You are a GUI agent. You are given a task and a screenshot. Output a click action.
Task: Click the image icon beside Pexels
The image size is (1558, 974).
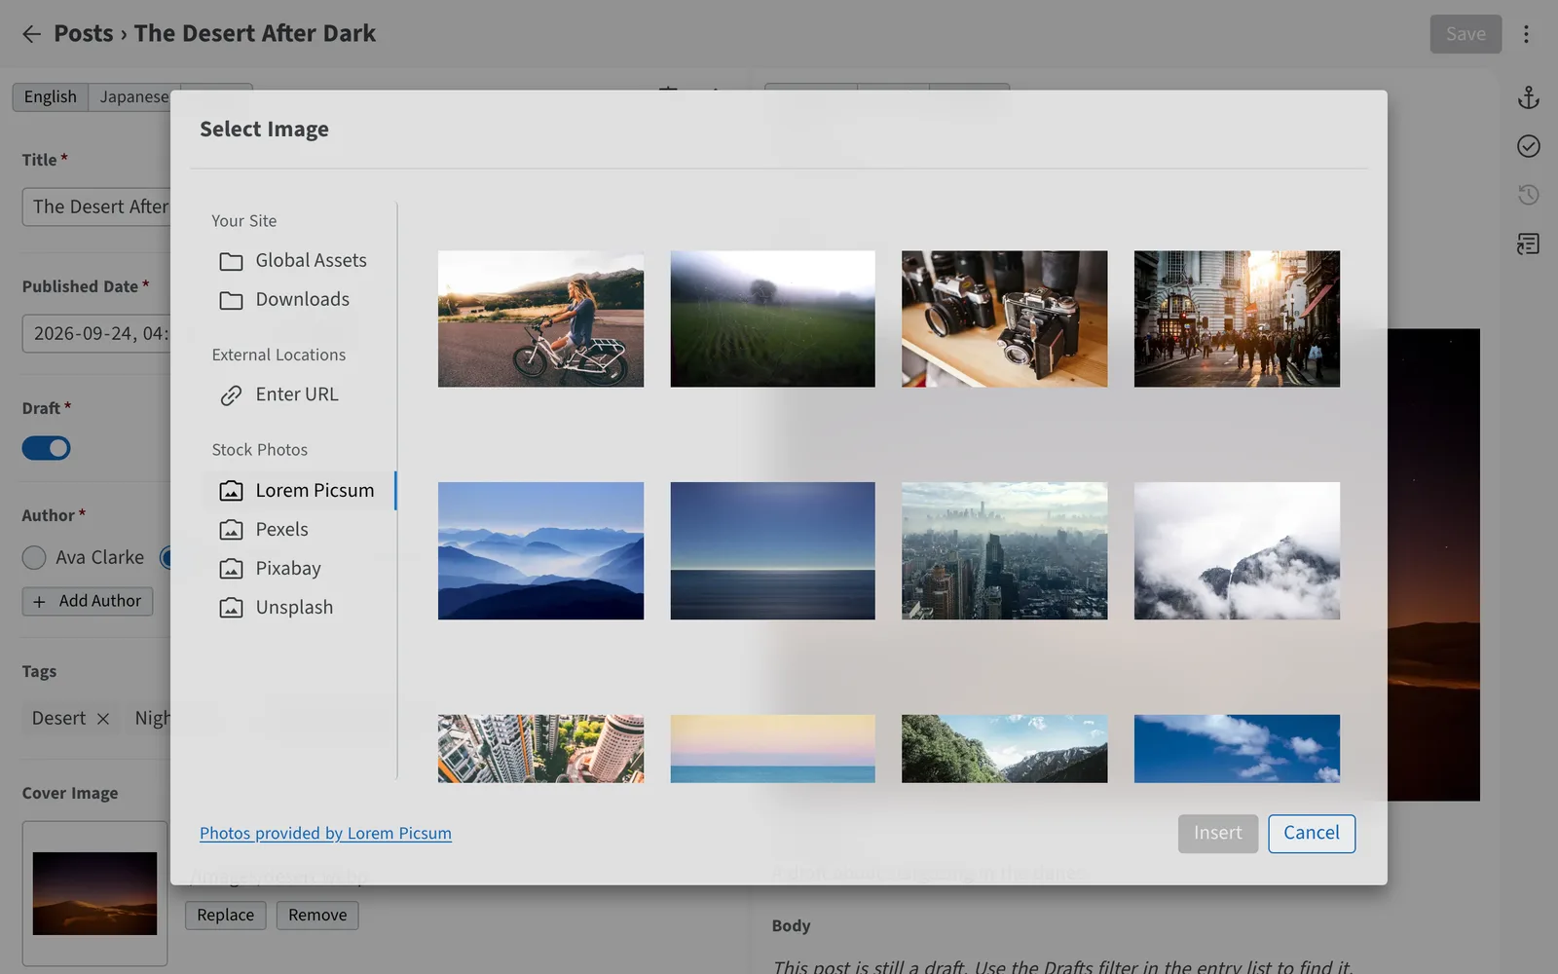(231, 530)
